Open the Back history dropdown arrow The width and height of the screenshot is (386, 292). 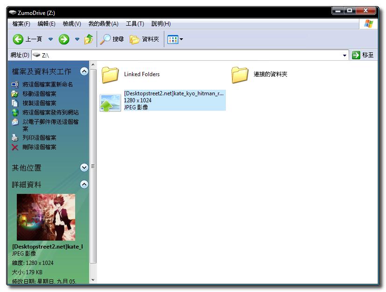tap(50, 39)
